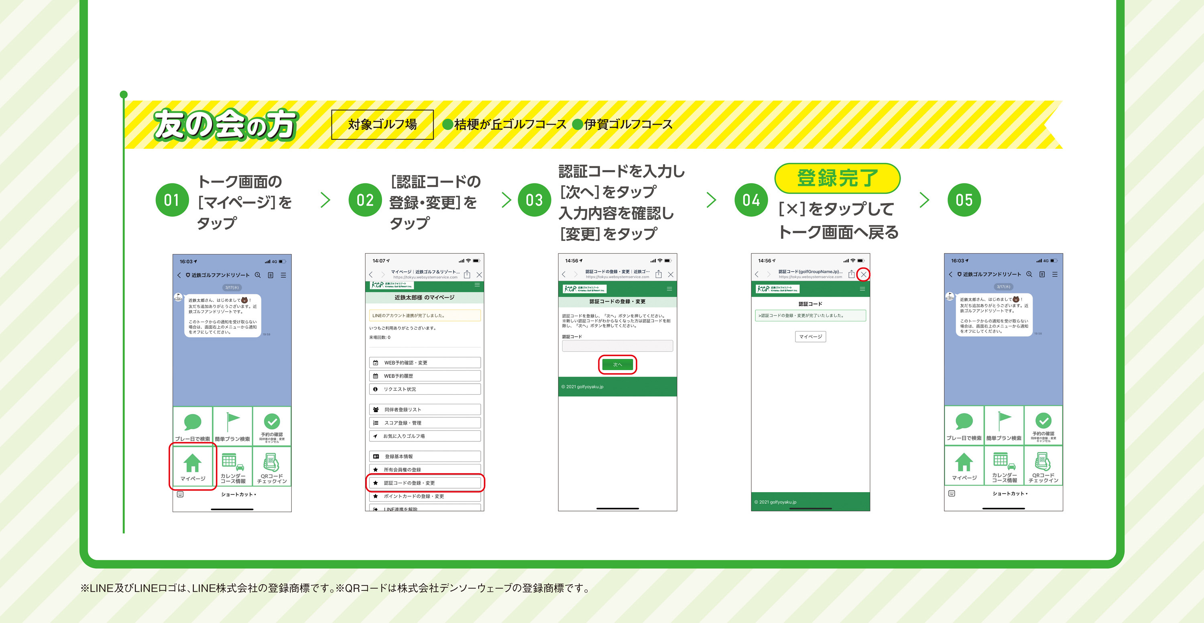The width and height of the screenshot is (1204, 623).
Task: Expand ショートカット dropdown in step 01 phone
Action: (x=238, y=495)
